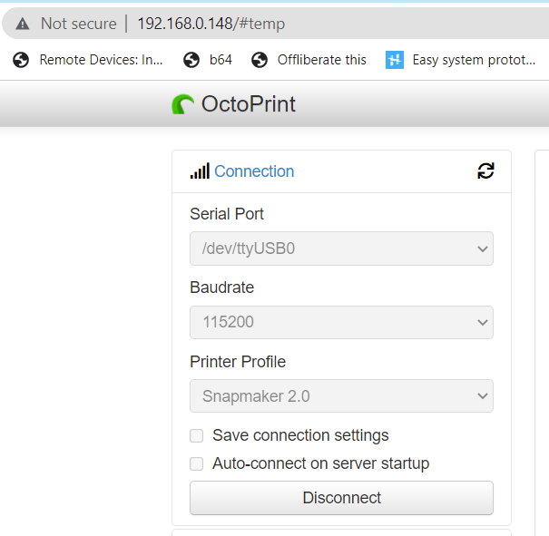Open the Serial Port dropdown
This screenshot has width=549, height=536.
(341, 249)
